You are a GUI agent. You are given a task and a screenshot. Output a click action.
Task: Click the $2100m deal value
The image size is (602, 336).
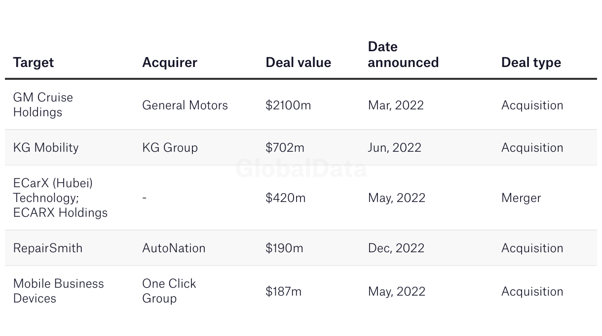click(288, 105)
